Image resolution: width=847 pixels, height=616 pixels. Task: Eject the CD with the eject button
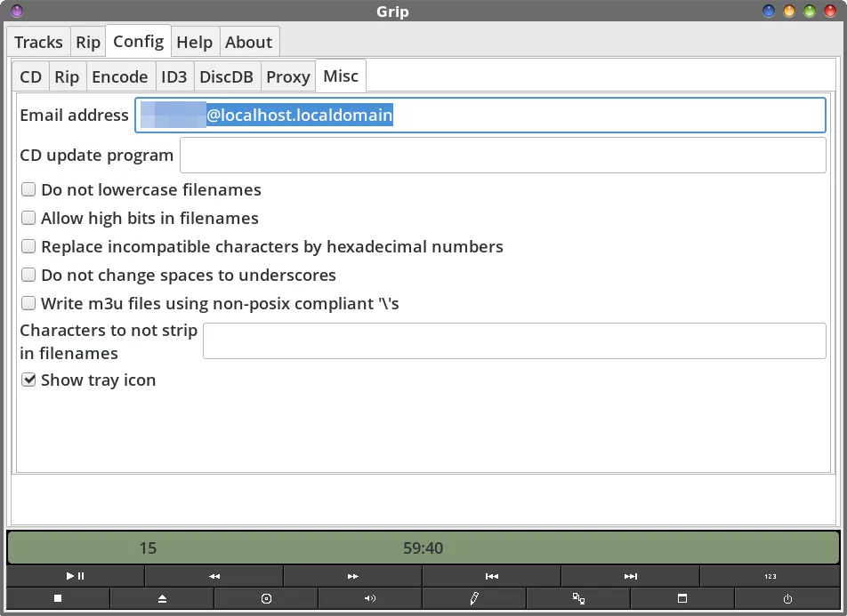162,598
